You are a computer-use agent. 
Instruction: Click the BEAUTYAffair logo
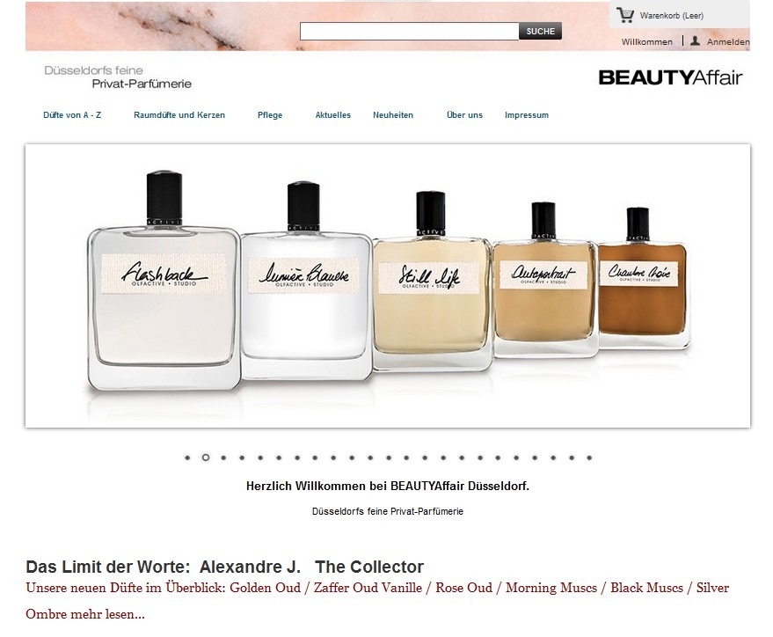[x=670, y=77]
